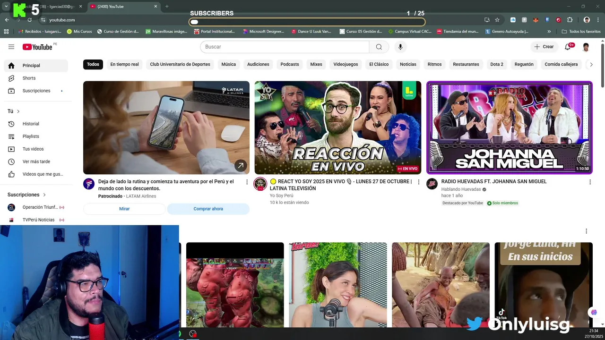Open Historial in the sidebar
Viewport: 605px width, 340px height.
click(x=36, y=124)
